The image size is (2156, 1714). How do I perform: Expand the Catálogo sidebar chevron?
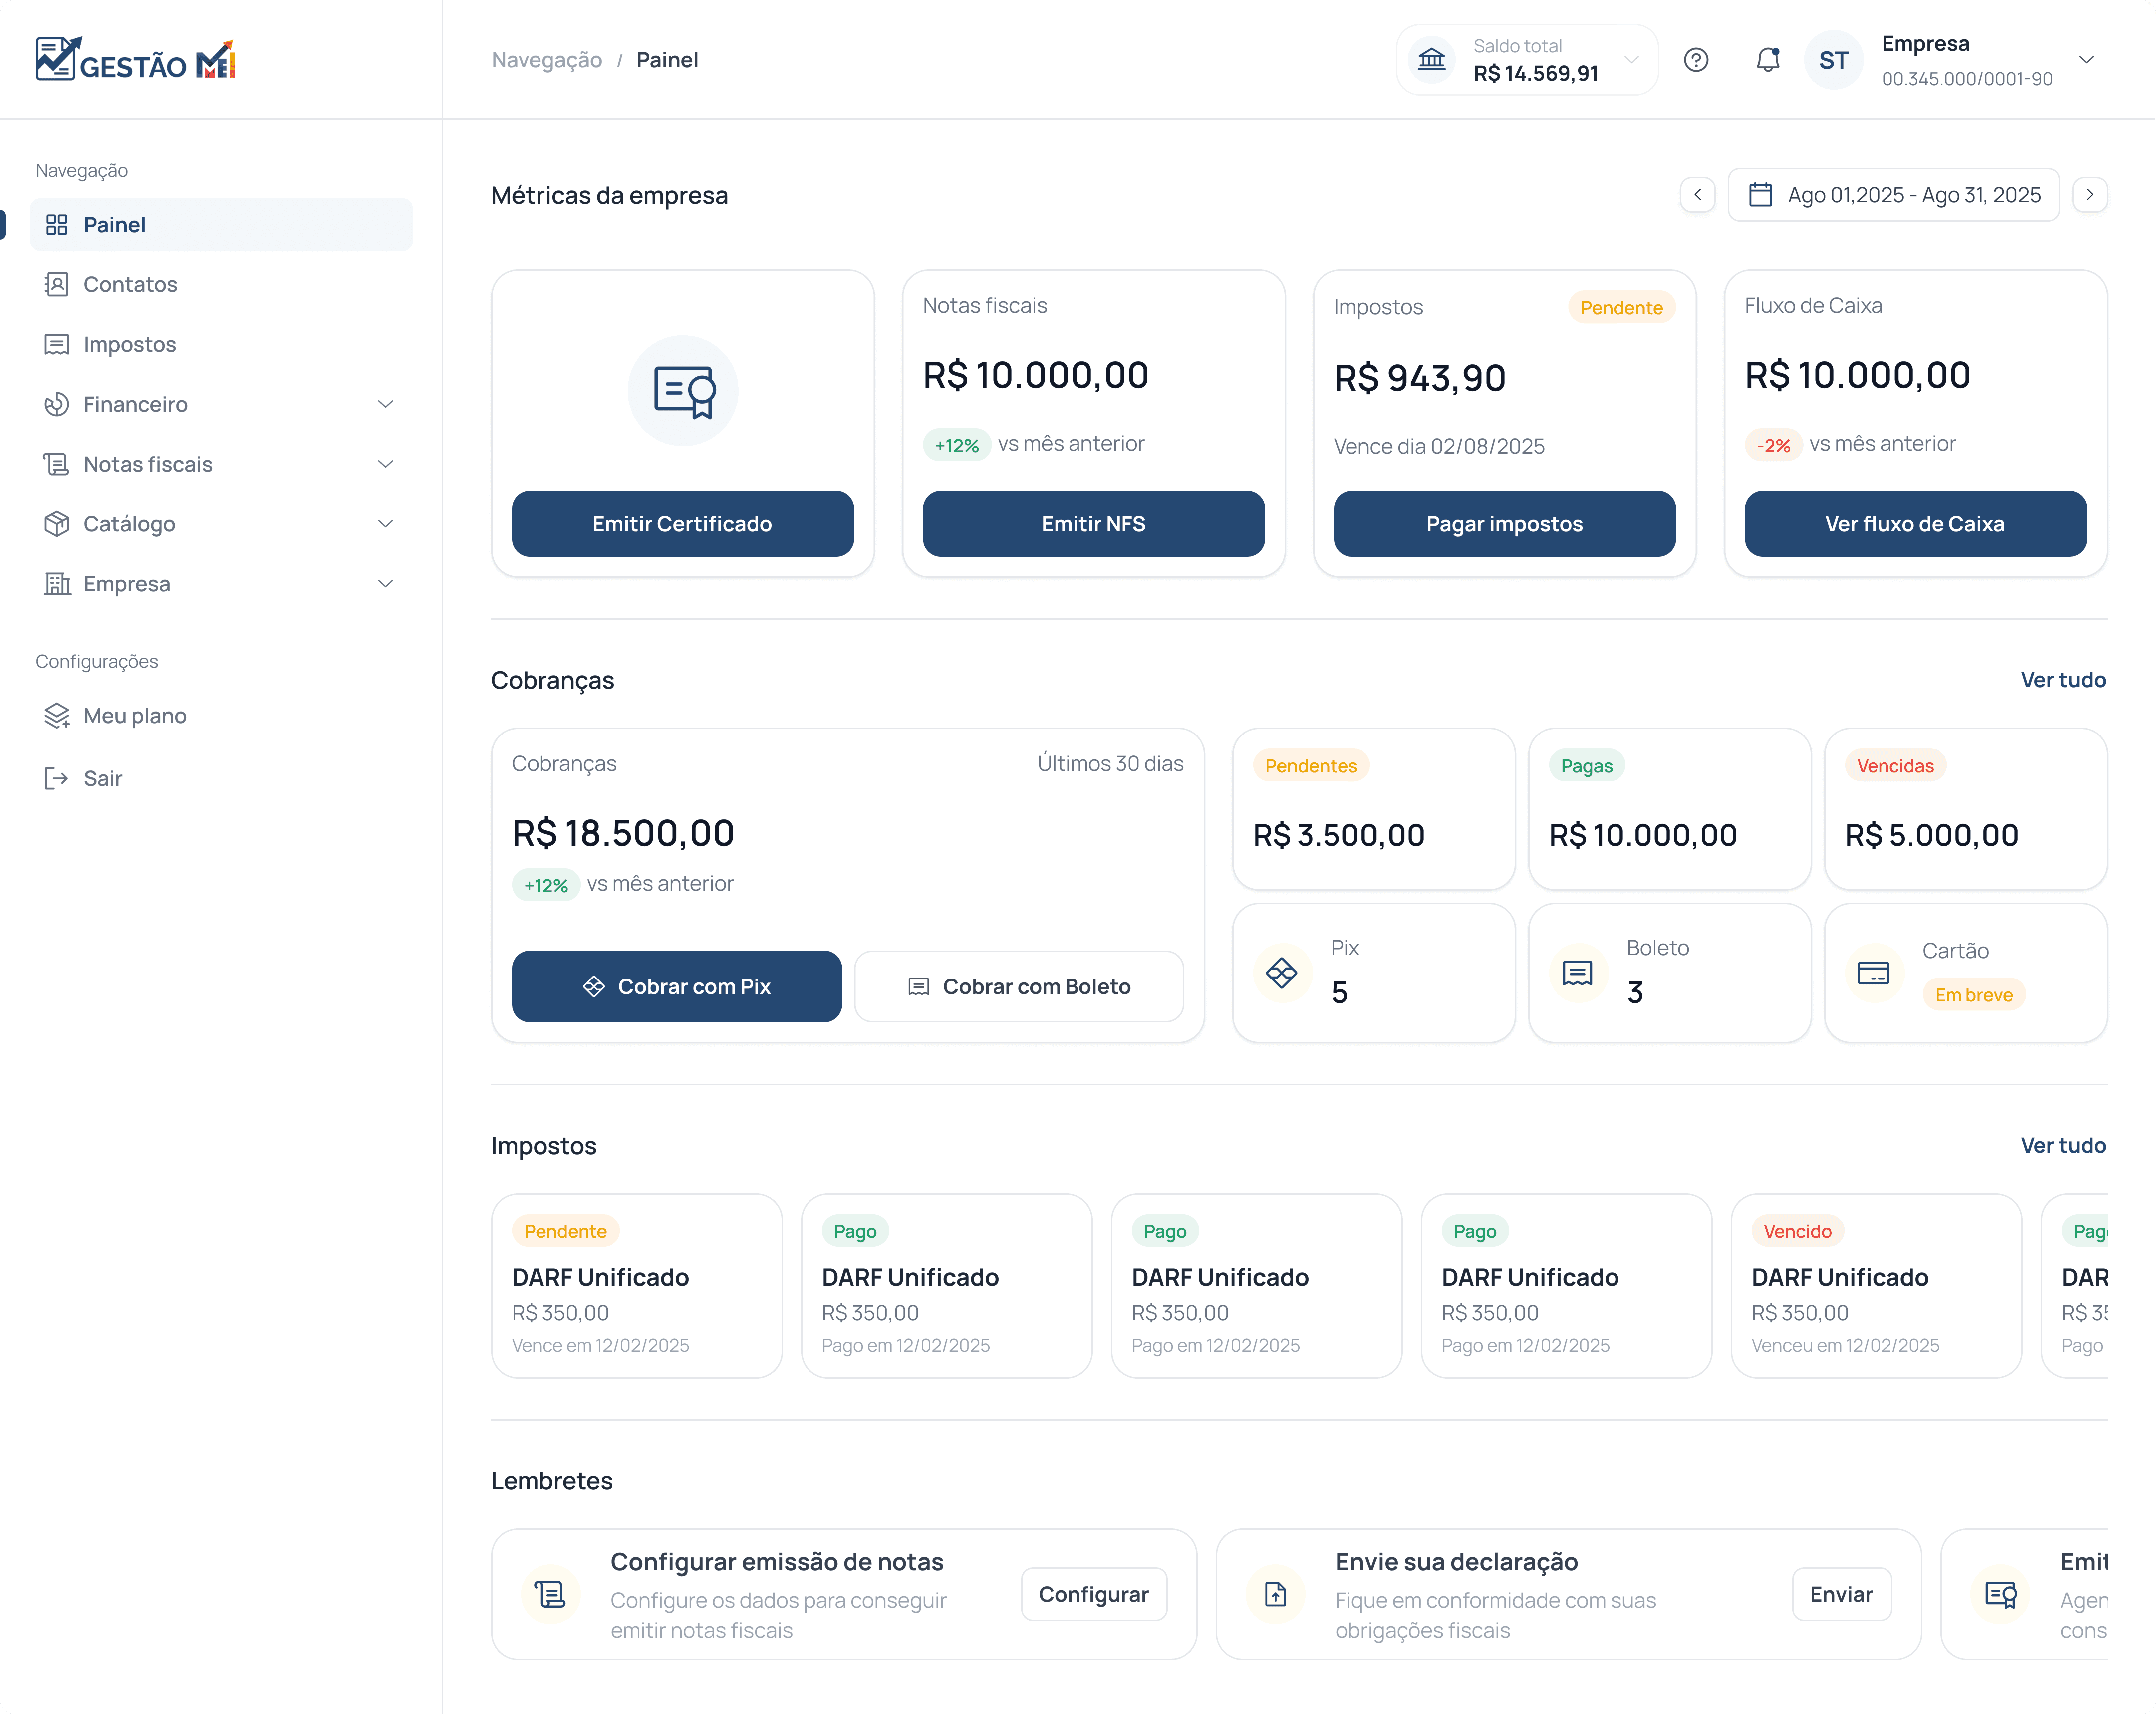coord(385,524)
